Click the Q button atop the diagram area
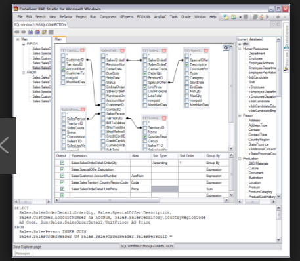Viewport: 300px width, 261px height. [226, 48]
